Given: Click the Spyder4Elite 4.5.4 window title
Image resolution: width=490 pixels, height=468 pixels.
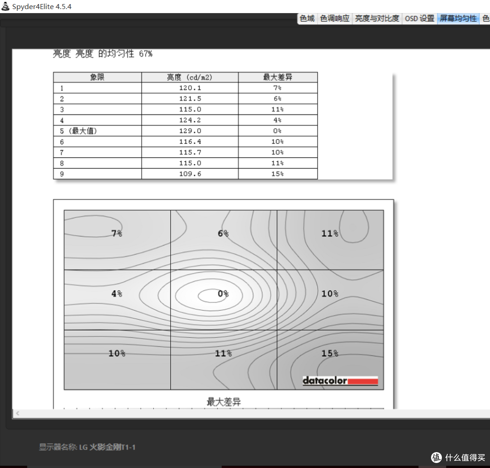Looking at the screenshot, I should point(42,6).
